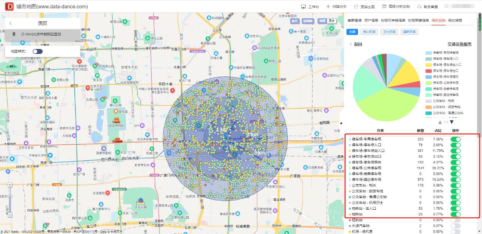The width and height of the screenshot is (482, 234).
Task: Open the 工作台 monitor icon
Action: 303,7
